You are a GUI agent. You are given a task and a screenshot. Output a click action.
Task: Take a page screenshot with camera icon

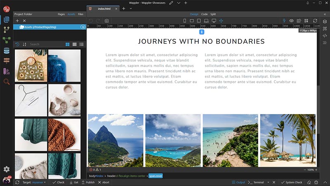(x=107, y=21)
